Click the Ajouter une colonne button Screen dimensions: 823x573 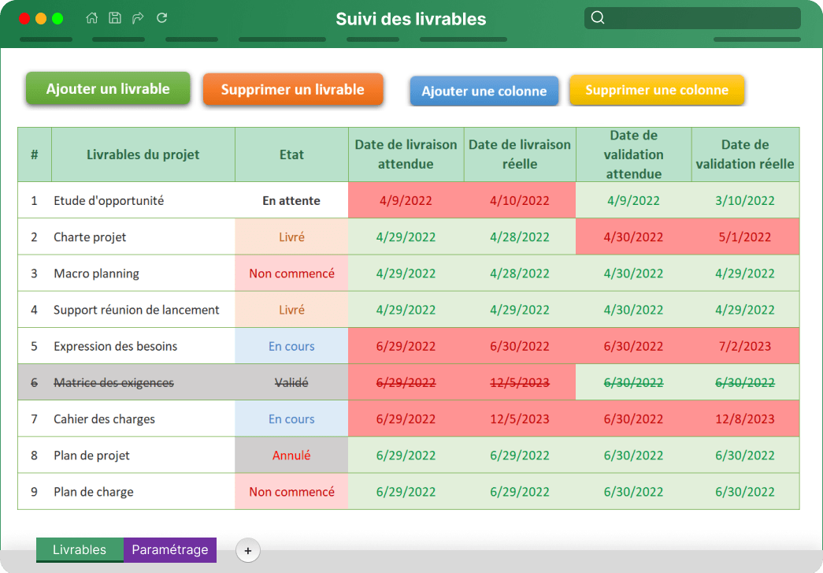(484, 91)
